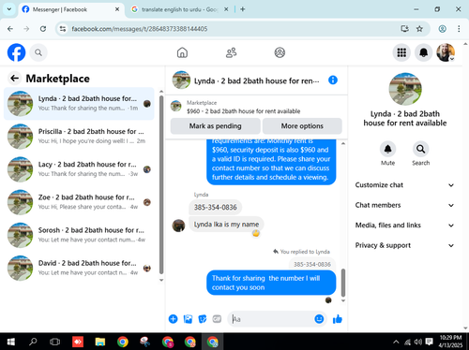This screenshot has height=350, width=469.
Task: Expand Chat members section
Action: [405, 205]
